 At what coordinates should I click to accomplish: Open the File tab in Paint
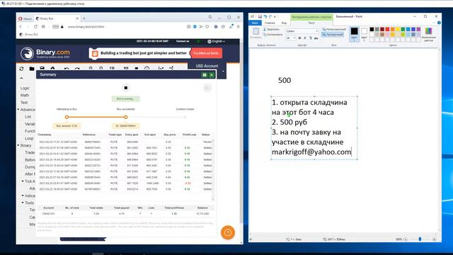pos(255,23)
